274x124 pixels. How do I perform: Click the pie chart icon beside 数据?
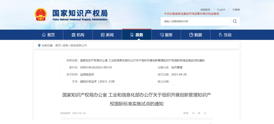(x=191, y=35)
